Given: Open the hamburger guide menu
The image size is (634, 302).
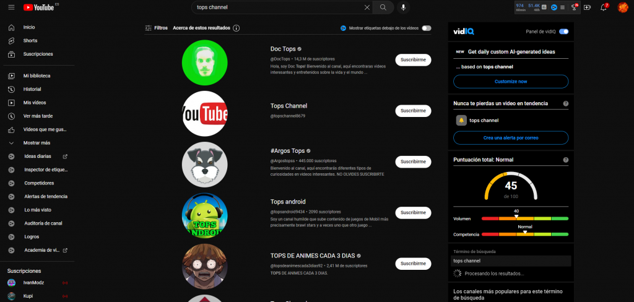Looking at the screenshot, I should point(11,7).
